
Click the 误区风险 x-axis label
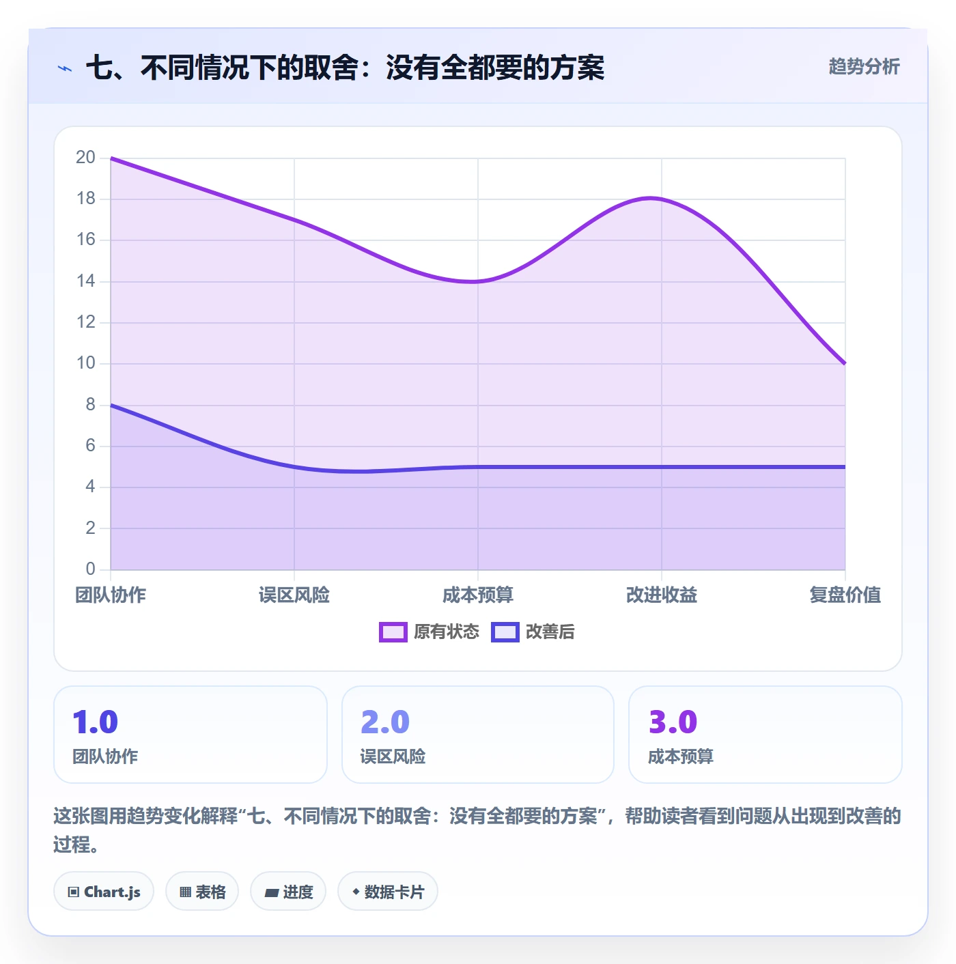pos(294,595)
